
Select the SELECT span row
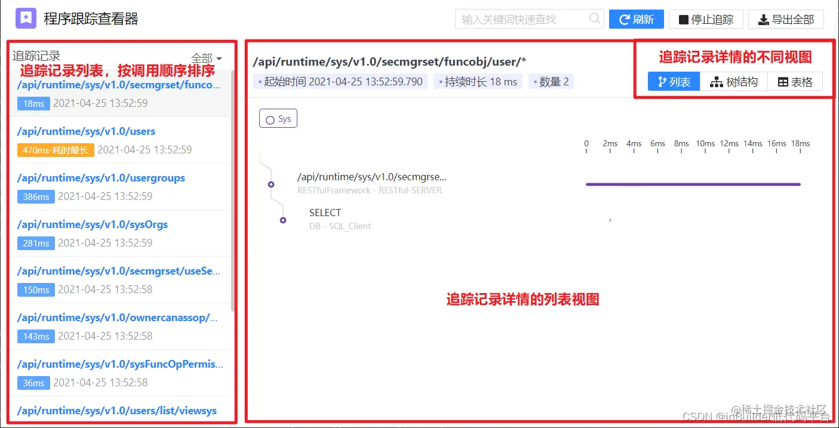(325, 213)
